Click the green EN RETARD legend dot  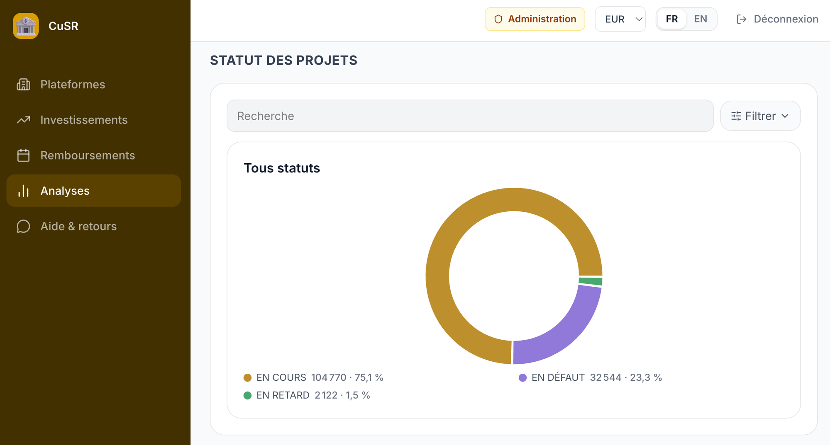point(248,396)
